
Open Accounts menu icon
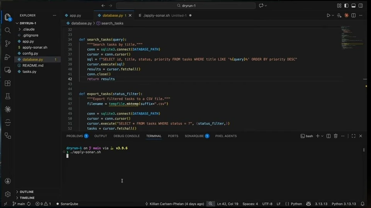pos(8,181)
